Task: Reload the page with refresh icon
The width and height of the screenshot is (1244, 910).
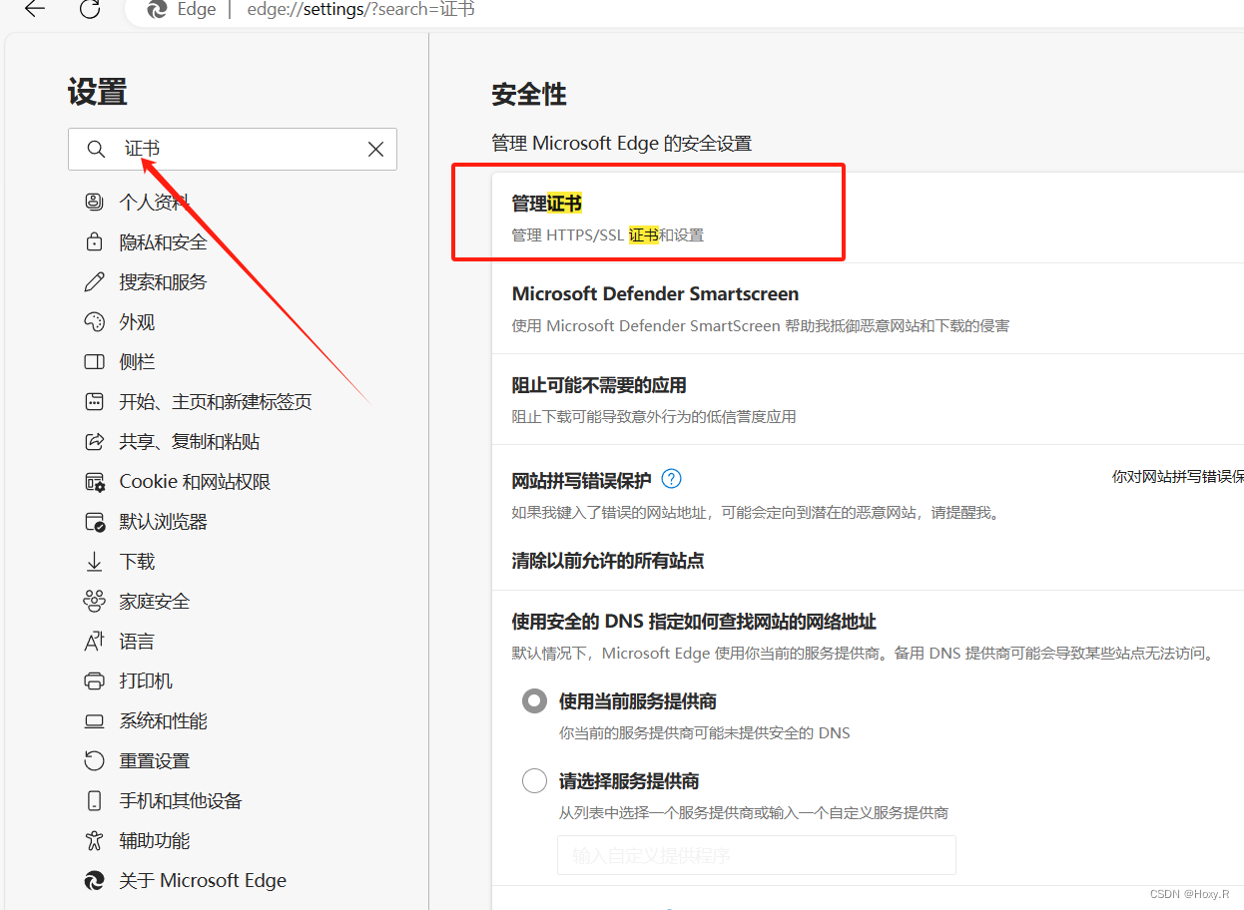Action: click(90, 9)
